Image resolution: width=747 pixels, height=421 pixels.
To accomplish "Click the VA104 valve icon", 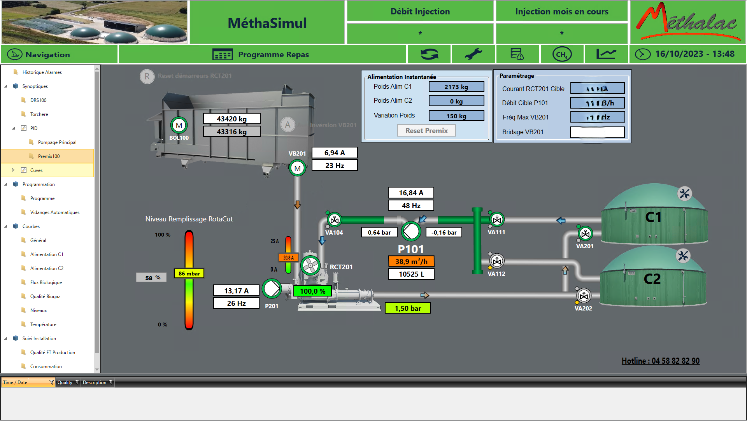I will click(x=334, y=220).
